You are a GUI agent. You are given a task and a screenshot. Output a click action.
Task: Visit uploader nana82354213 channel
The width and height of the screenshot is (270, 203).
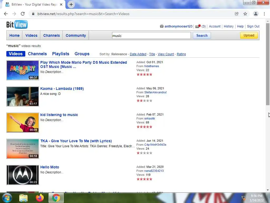point(154,171)
